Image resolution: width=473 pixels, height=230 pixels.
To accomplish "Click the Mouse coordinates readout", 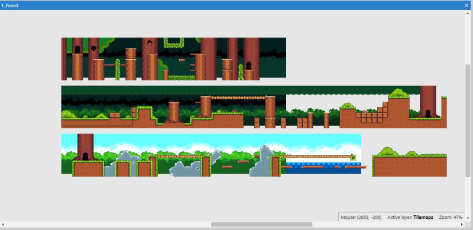I will [x=361, y=218].
